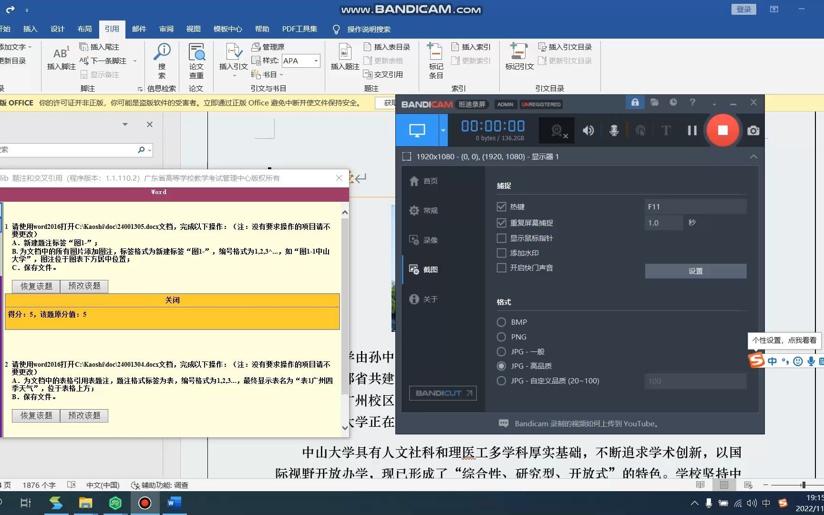Select Bandicam screen recording mode monitor icon

click(x=417, y=130)
